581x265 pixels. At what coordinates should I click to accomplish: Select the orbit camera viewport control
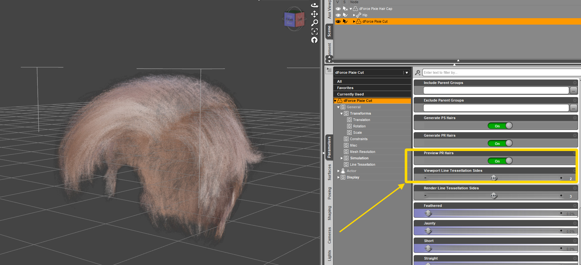314,5
